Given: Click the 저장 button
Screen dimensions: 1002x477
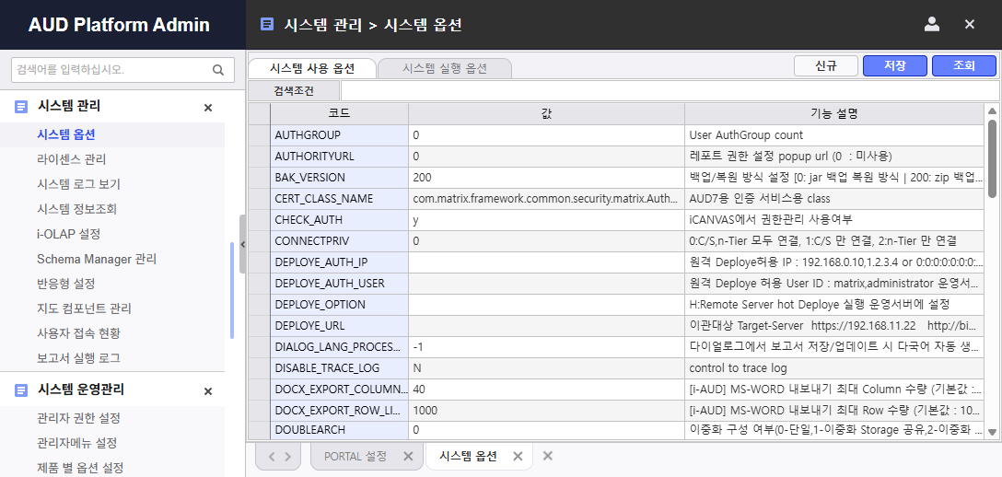Looking at the screenshot, I should coord(894,65).
